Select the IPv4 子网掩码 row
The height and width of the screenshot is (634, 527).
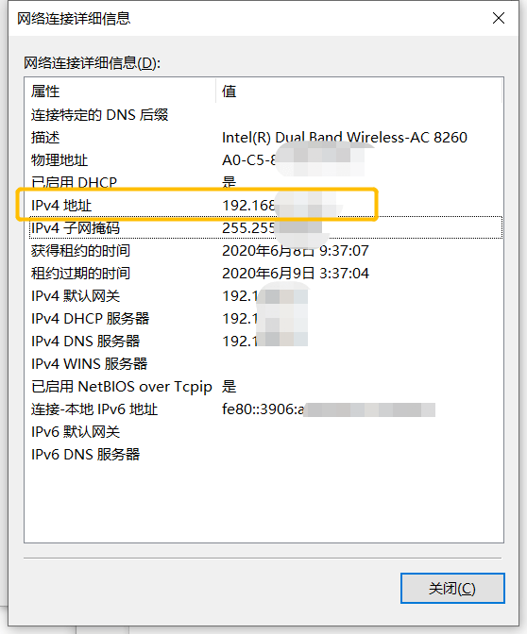[265, 228]
